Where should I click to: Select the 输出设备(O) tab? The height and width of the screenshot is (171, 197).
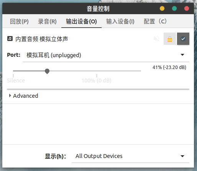click(81, 21)
